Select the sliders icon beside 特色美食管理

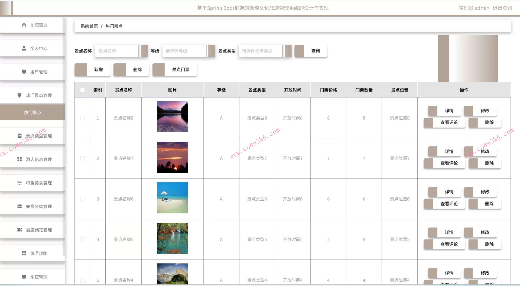(x=19, y=183)
